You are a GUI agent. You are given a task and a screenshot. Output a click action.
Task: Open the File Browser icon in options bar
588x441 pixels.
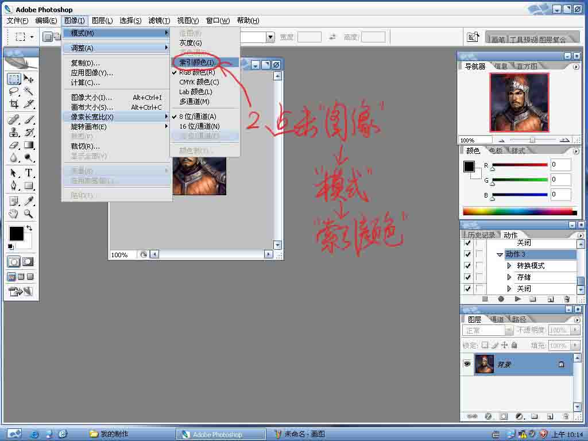click(473, 37)
